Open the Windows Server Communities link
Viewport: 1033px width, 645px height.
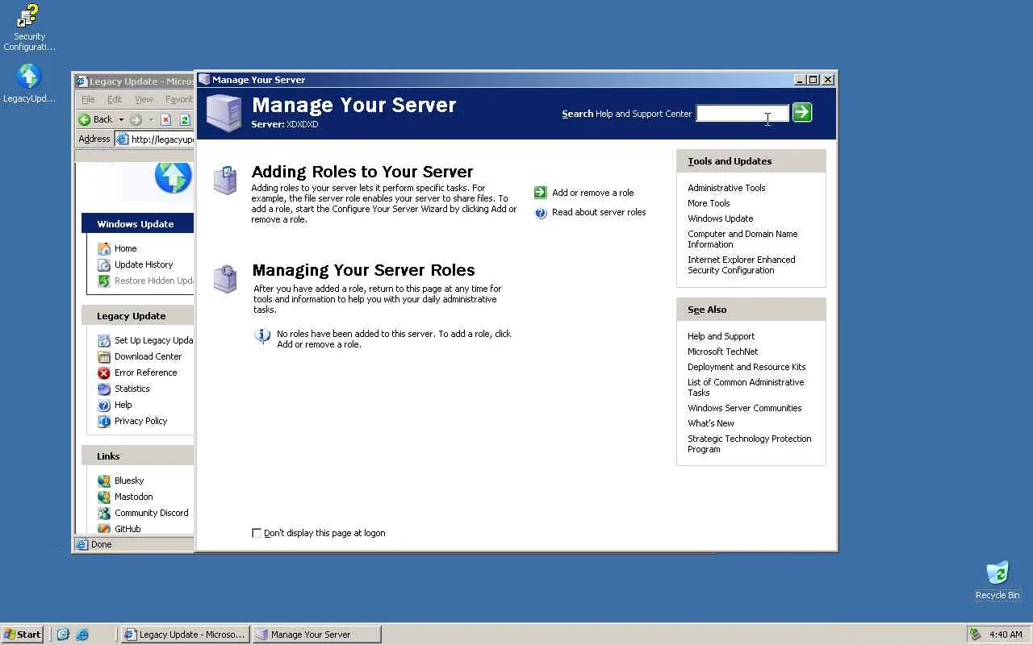coord(744,408)
